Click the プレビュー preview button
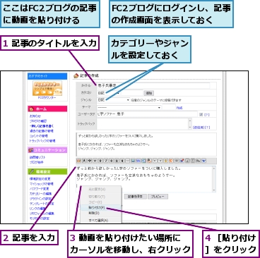 pyautogui.click(x=158, y=197)
